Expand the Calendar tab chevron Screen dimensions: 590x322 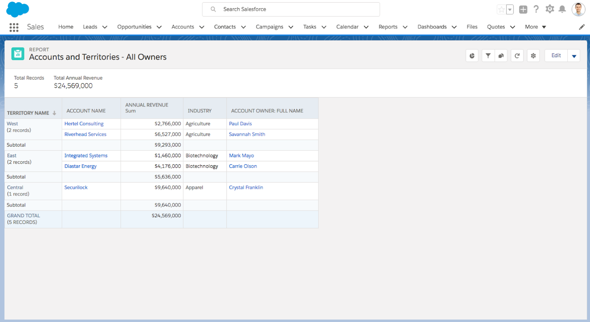point(366,27)
